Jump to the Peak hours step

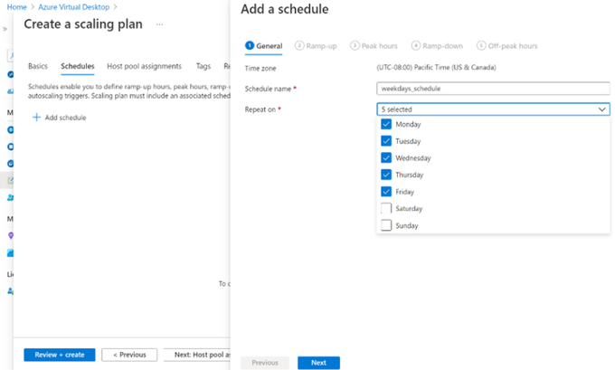[374, 46]
